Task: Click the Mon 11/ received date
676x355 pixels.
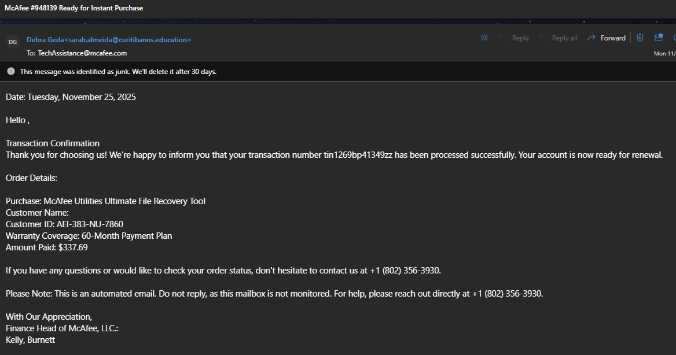Action: pyautogui.click(x=665, y=53)
